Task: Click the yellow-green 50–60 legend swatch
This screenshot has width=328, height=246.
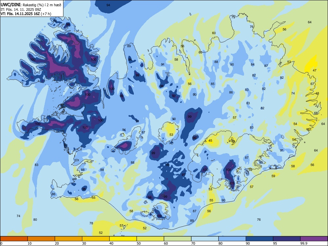Action: [x=150, y=239]
